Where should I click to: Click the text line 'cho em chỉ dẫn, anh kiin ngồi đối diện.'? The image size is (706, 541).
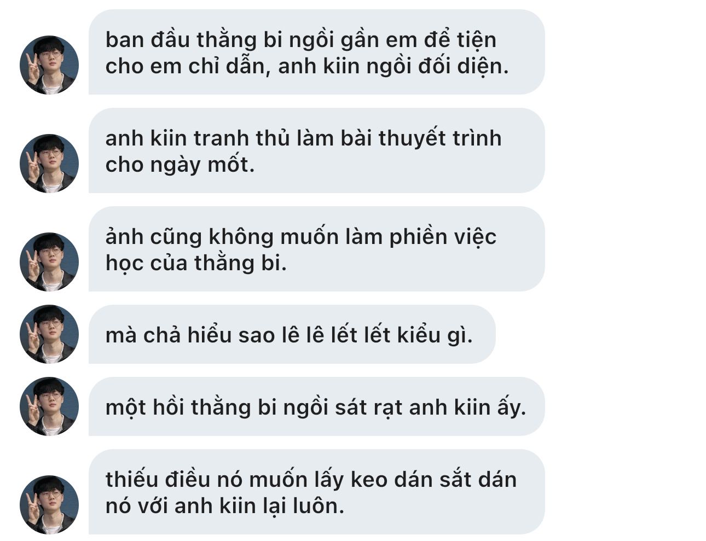(307, 66)
